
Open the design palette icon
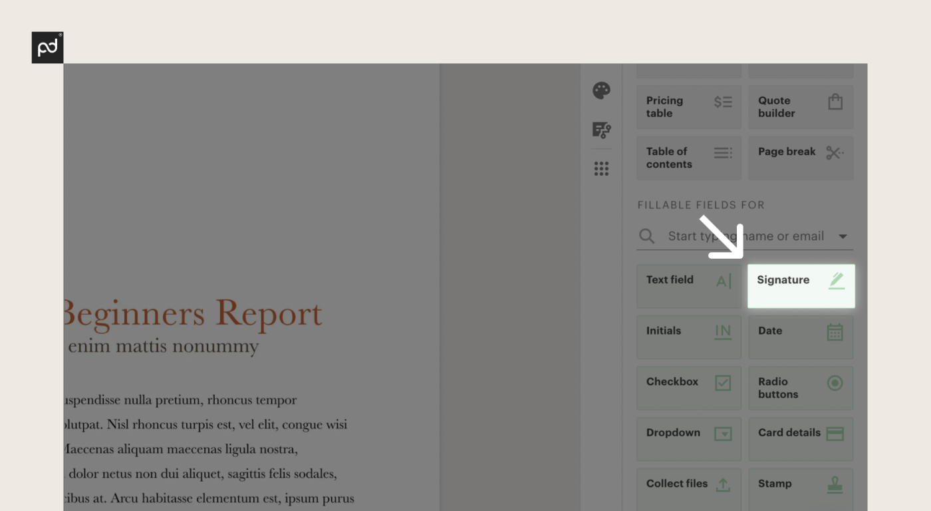(x=601, y=90)
